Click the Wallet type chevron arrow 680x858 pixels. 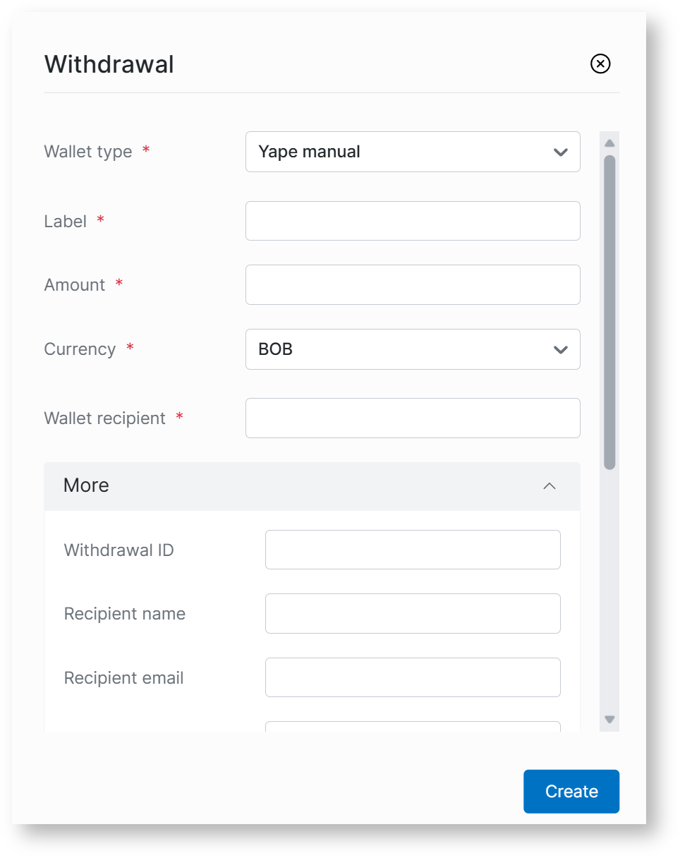(x=561, y=152)
